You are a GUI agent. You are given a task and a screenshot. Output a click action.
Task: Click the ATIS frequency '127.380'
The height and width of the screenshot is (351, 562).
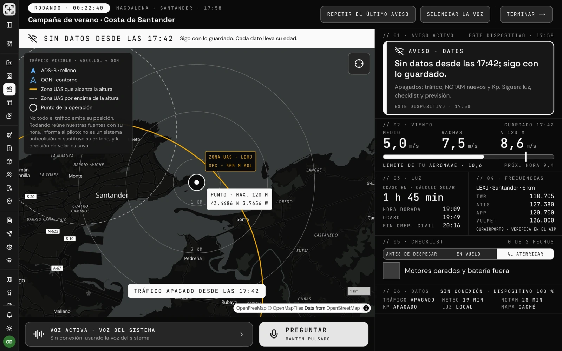point(542,204)
